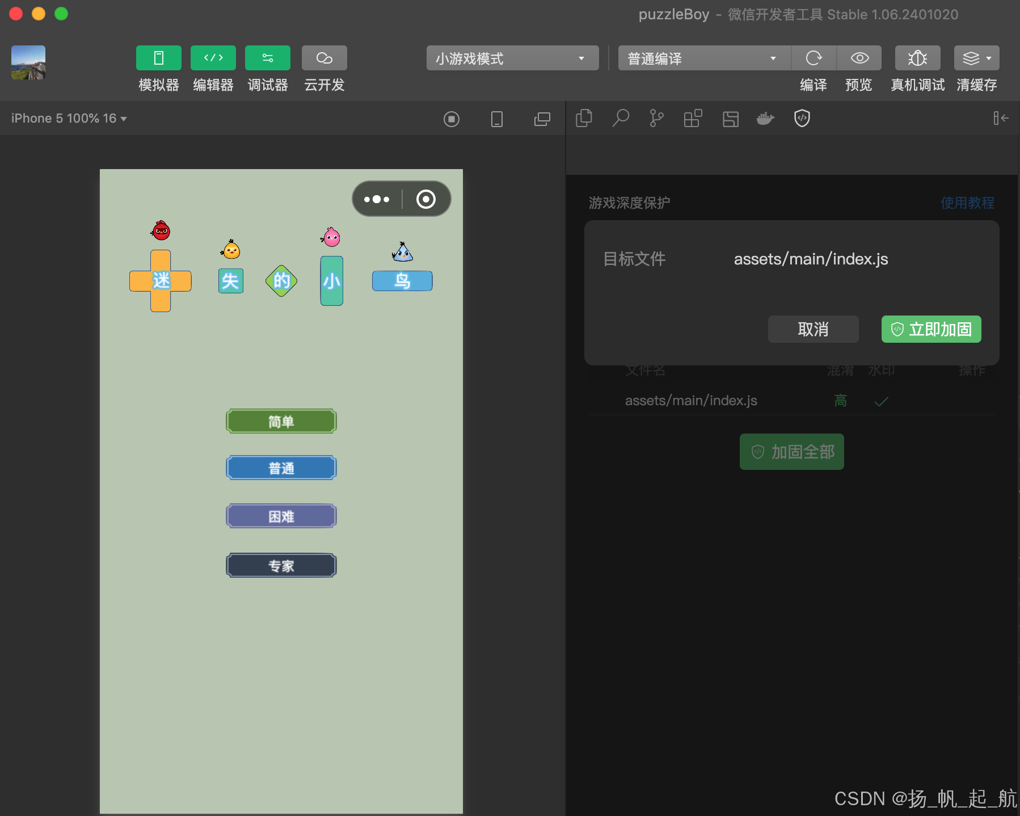Click the pink bird character
The height and width of the screenshot is (816, 1020).
coord(331,237)
